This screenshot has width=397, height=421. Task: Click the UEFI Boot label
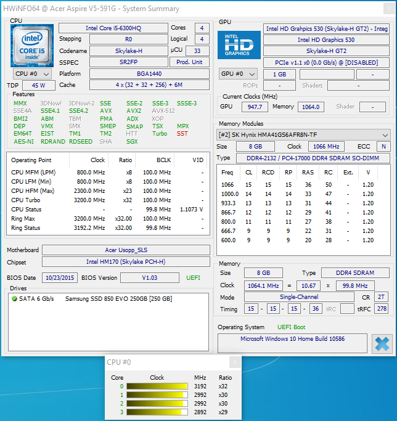pyautogui.click(x=291, y=327)
